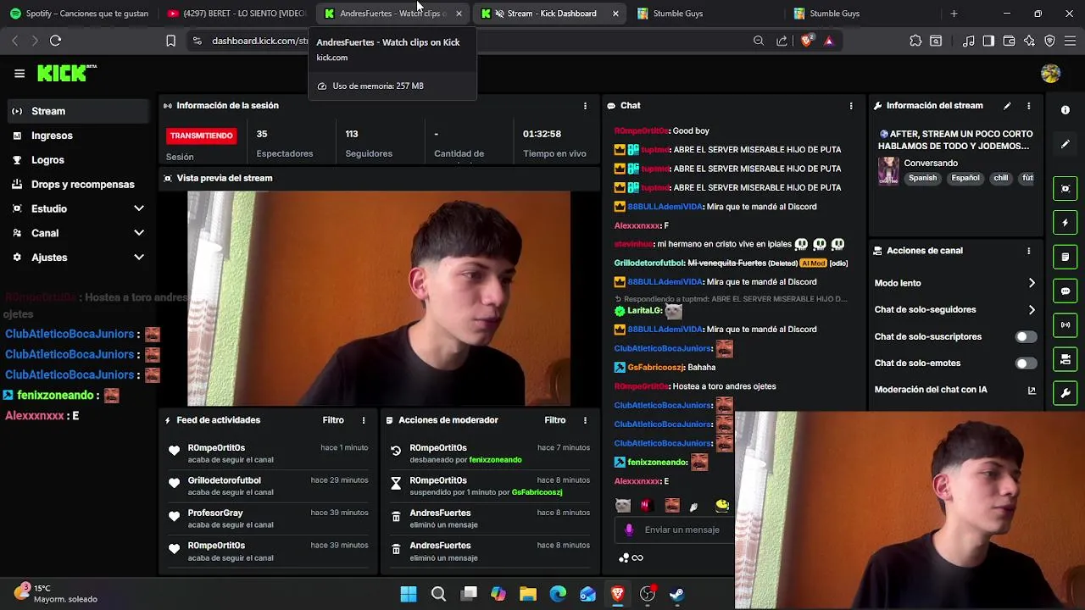Open chat panel three-dot options
Screen dimensions: 1085x610
click(x=851, y=106)
